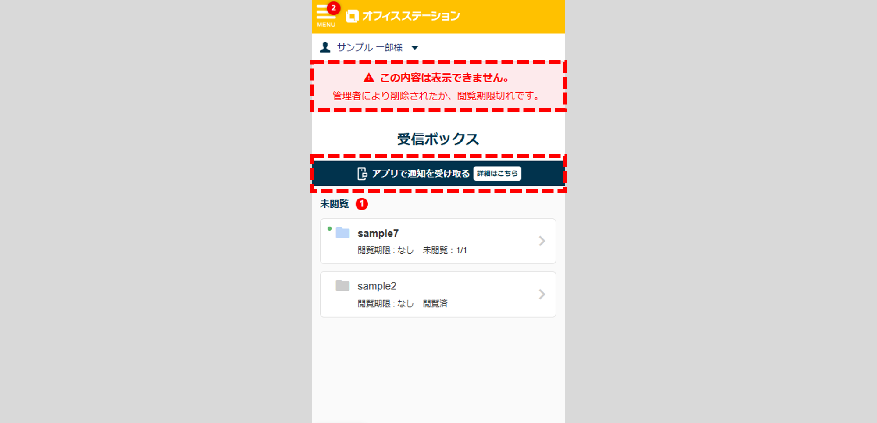
Task: Expand the サンプル 一郎様 dropdown arrow
Action: pyautogui.click(x=415, y=48)
